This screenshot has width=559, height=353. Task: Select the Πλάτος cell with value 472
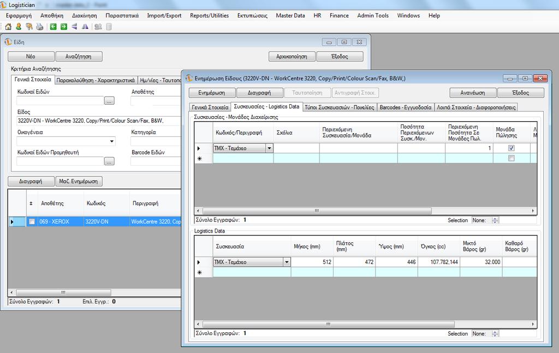(354, 262)
